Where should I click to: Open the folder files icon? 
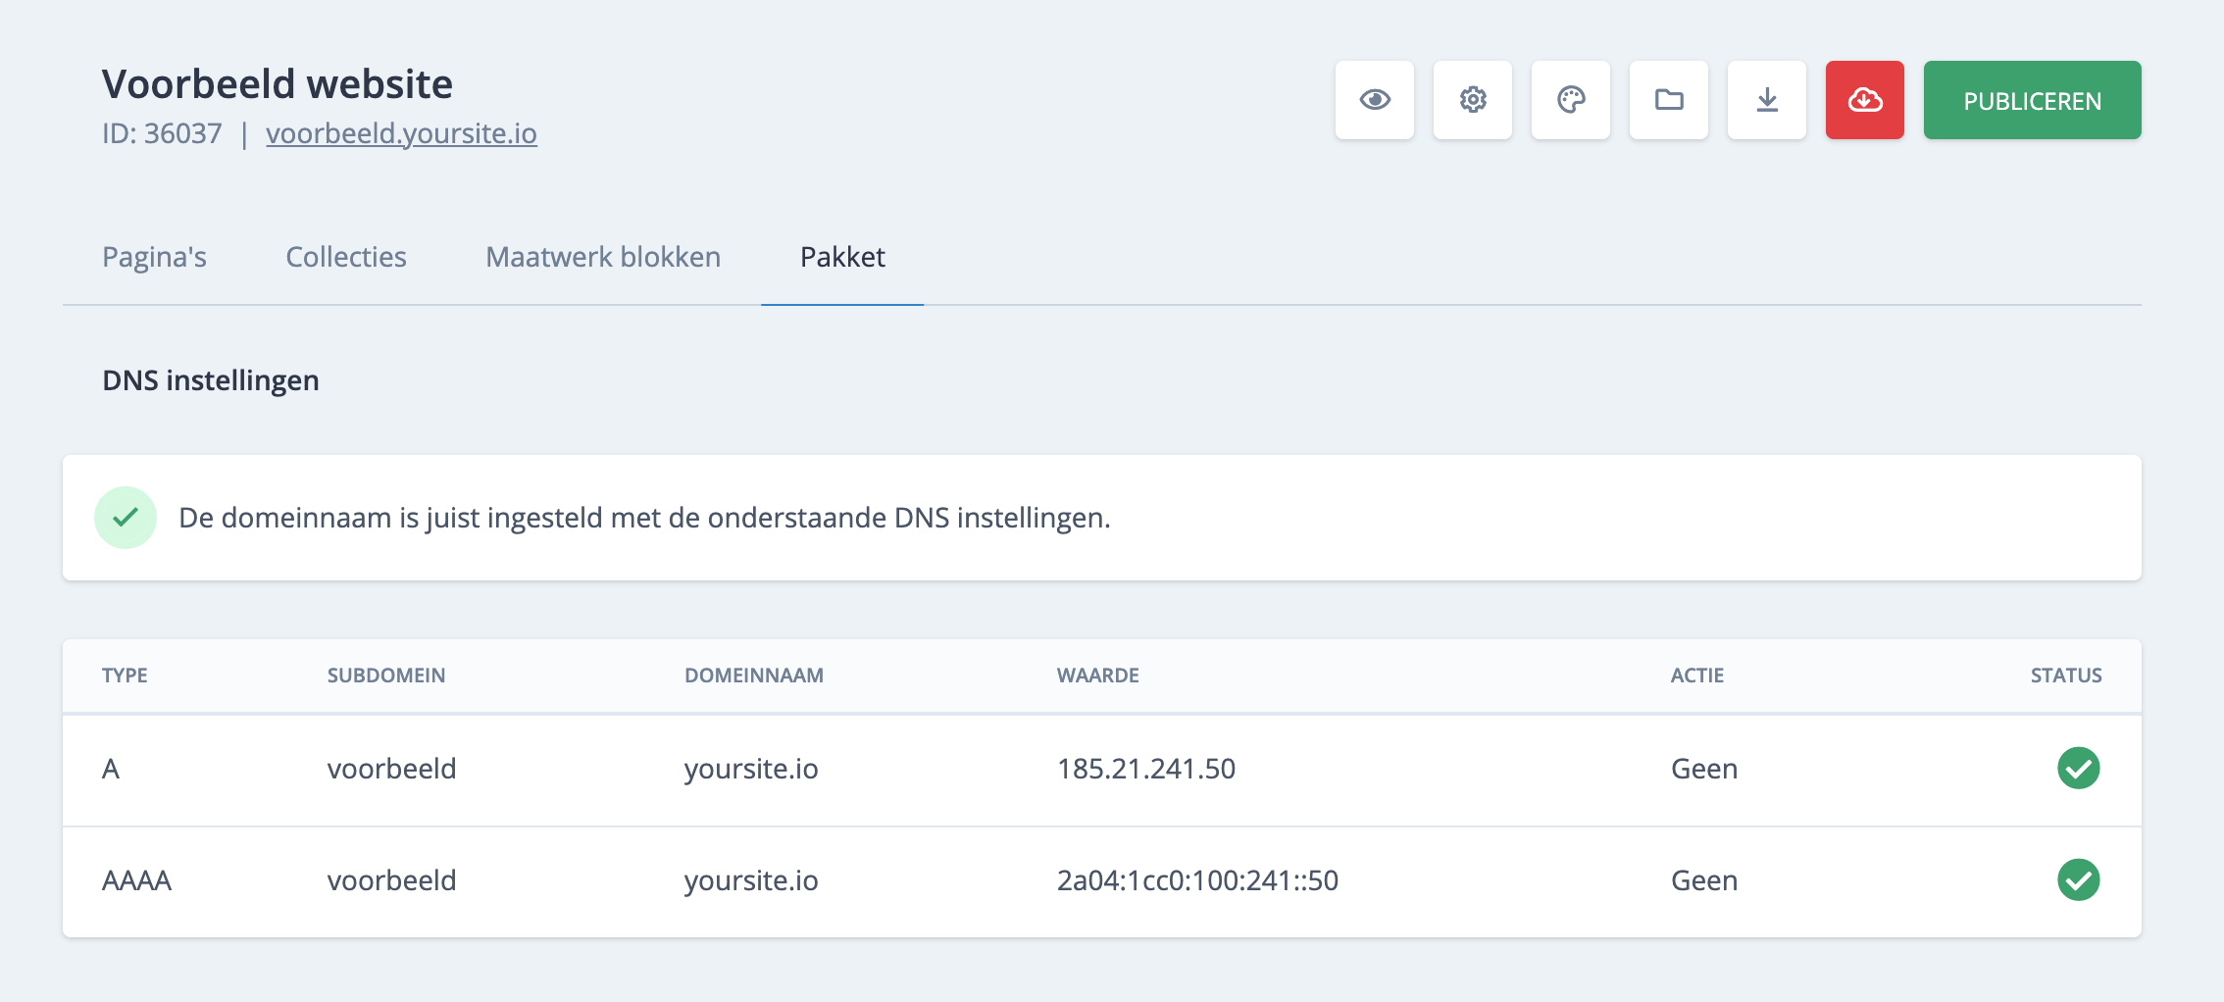(x=1668, y=100)
